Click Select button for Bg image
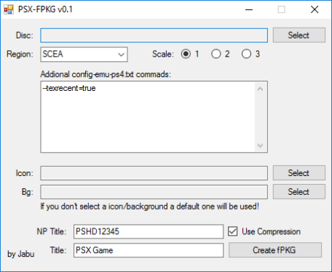The width and height of the screenshot is (332, 272). pyautogui.click(x=299, y=192)
